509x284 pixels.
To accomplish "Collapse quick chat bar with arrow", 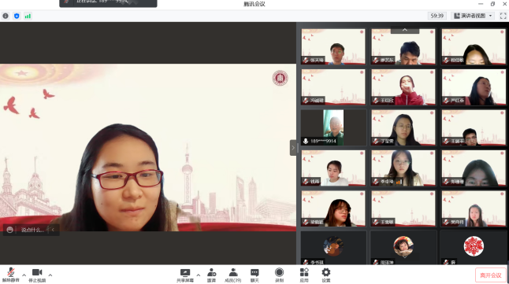I will (53, 230).
